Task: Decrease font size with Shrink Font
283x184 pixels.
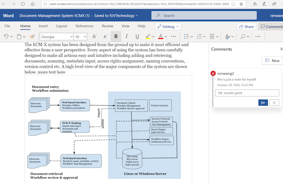Action: point(105,37)
